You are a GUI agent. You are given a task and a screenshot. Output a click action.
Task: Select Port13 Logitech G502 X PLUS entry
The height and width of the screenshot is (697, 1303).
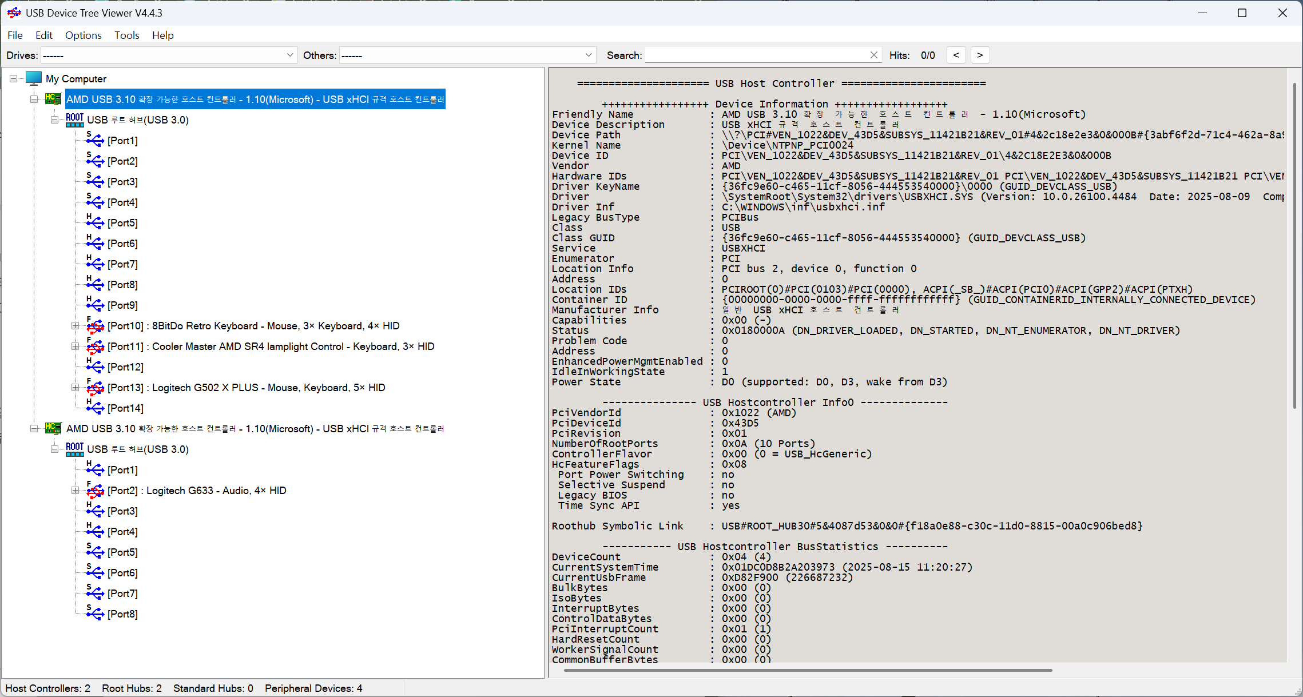point(246,387)
